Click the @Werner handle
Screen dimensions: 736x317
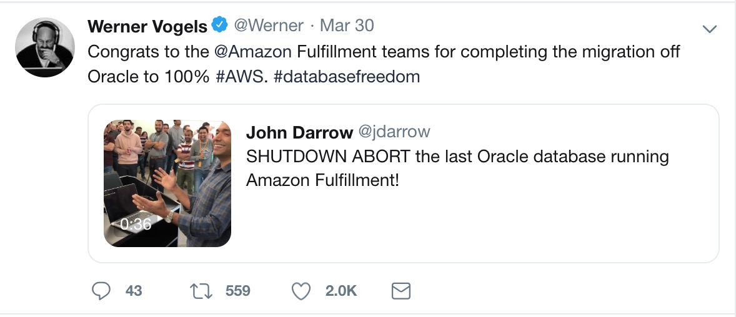pos(269,26)
